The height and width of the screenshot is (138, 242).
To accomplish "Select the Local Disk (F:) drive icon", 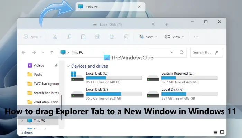I will 153,94.
